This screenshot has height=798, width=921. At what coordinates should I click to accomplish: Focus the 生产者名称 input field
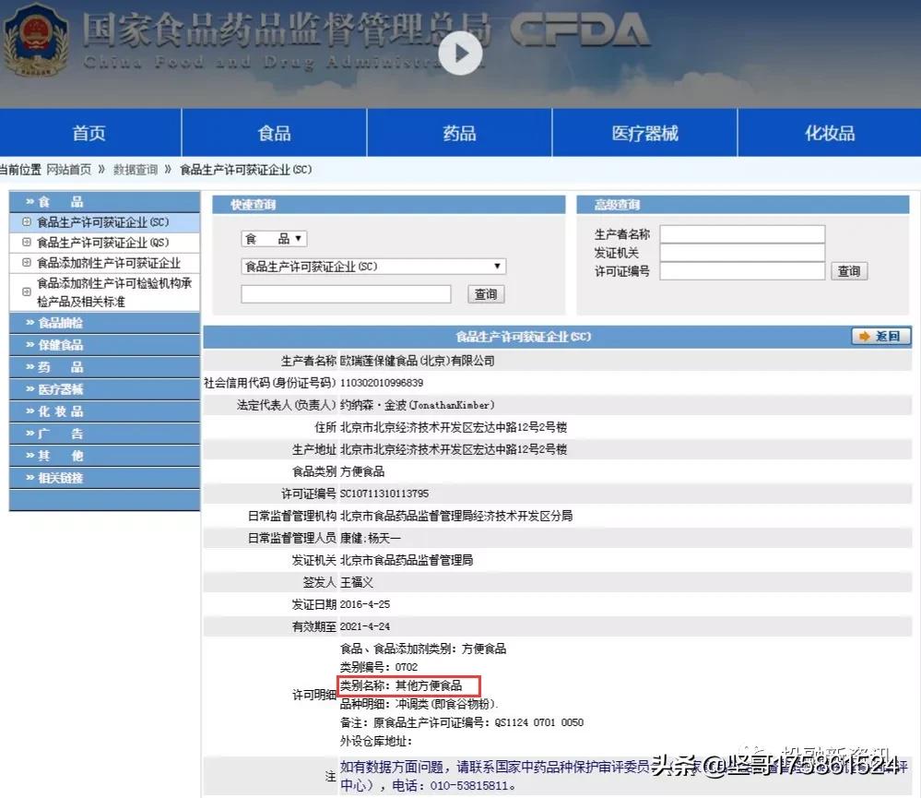(742, 234)
